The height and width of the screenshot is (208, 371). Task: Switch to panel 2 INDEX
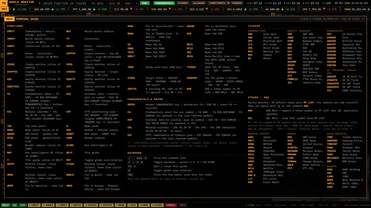(48, 205)
